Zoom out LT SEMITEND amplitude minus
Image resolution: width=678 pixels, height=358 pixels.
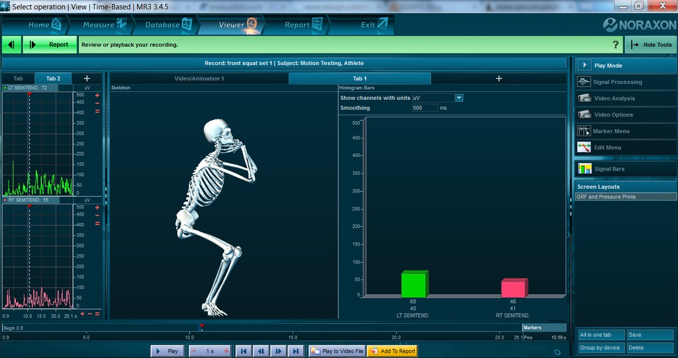[97, 103]
